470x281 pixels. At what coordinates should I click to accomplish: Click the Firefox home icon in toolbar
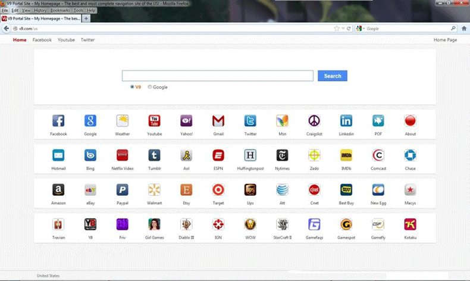[x=463, y=28]
